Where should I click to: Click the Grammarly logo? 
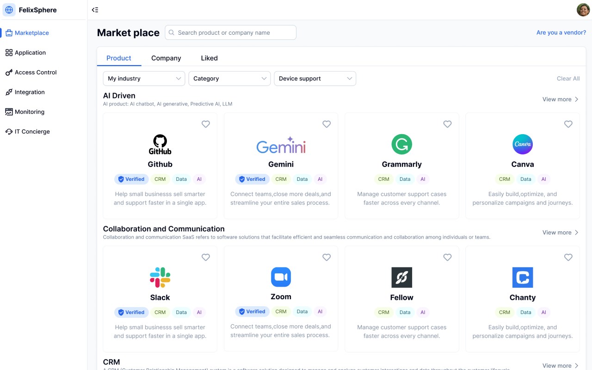pyautogui.click(x=401, y=144)
